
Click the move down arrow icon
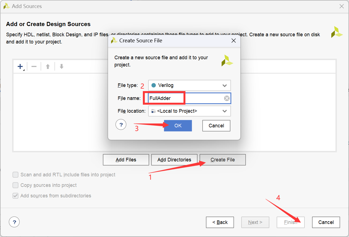click(x=62, y=66)
